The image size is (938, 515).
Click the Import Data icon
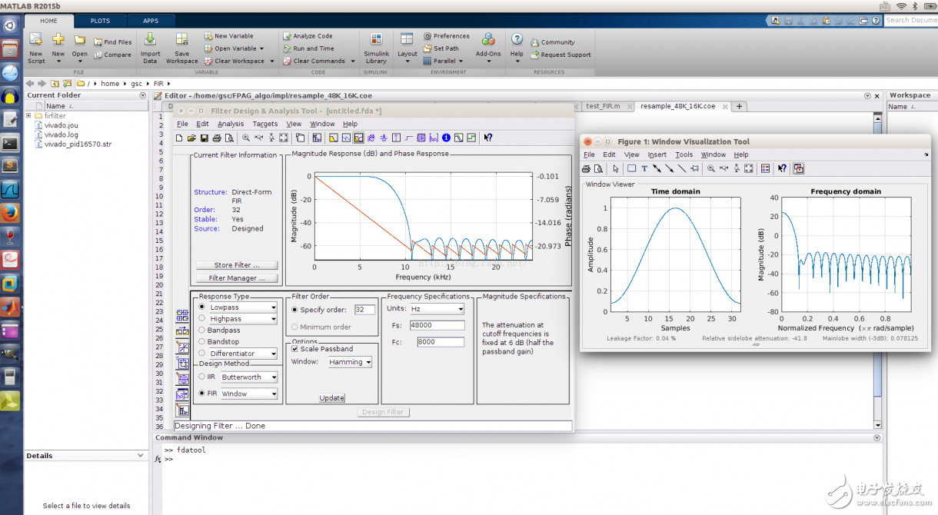150,40
